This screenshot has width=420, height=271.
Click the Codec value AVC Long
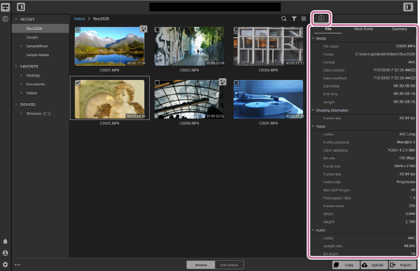(407, 134)
